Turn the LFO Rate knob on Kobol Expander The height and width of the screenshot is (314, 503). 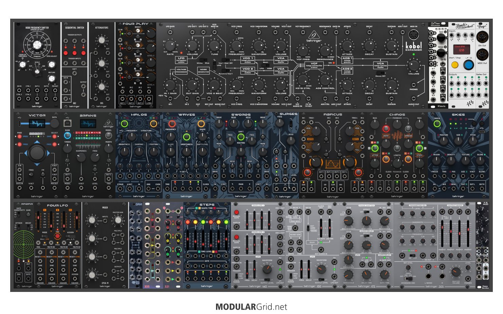click(x=170, y=45)
